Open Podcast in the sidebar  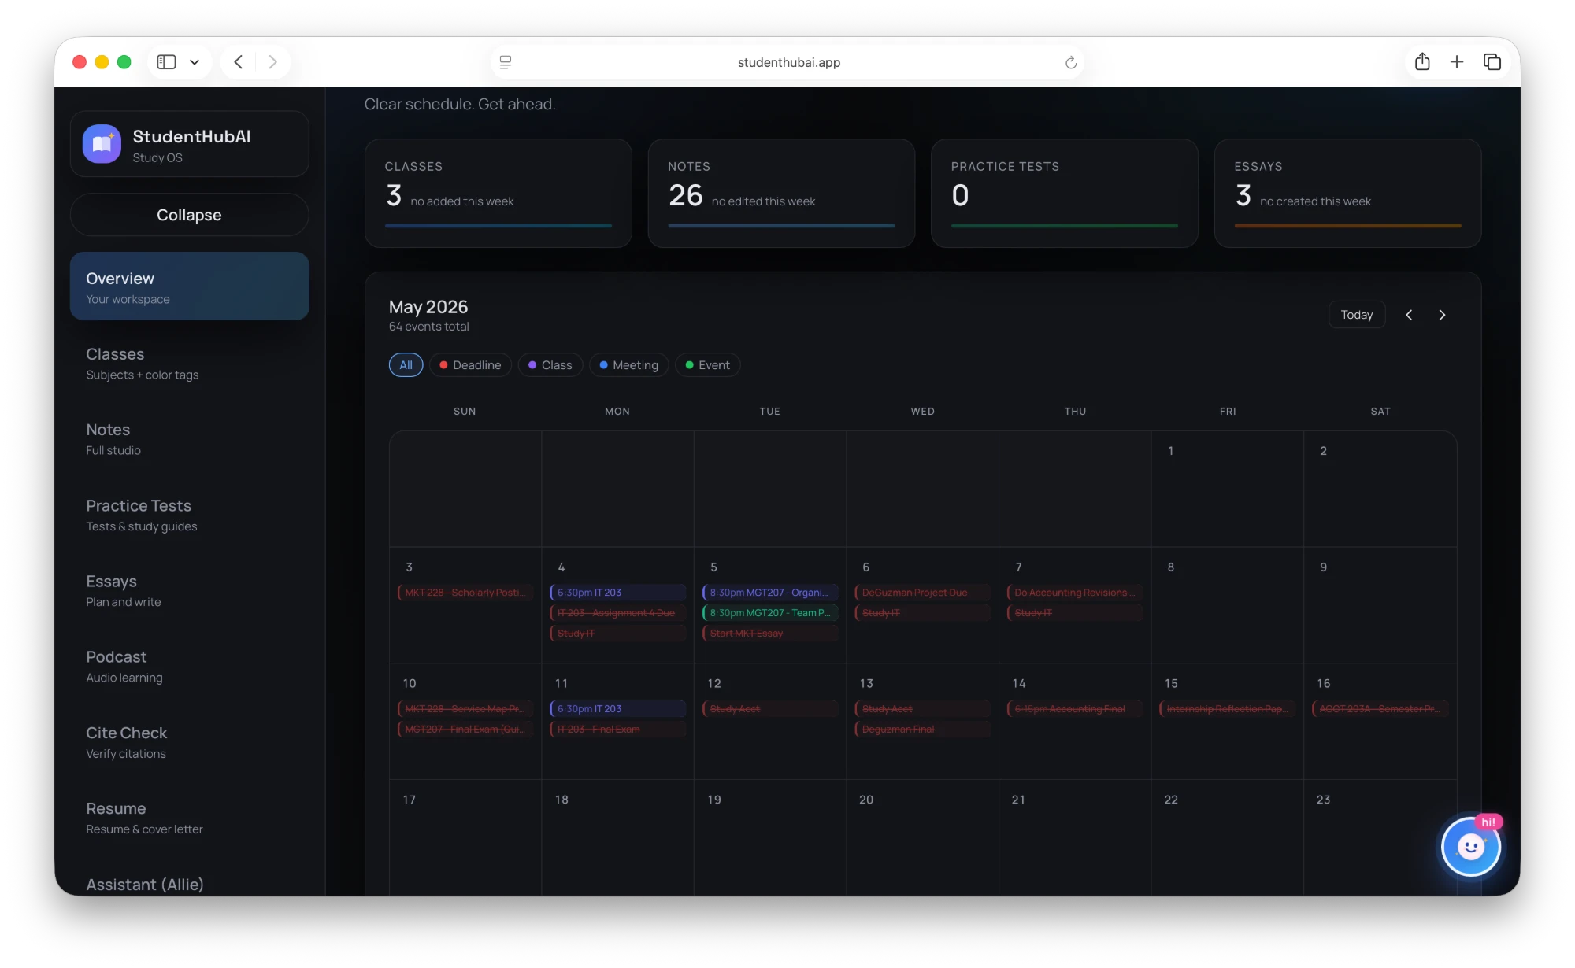pyautogui.click(x=189, y=666)
